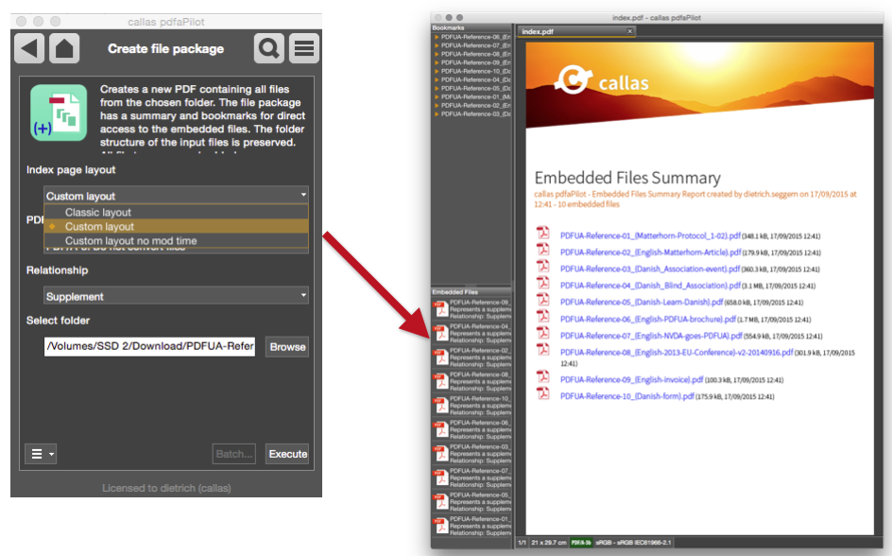
Task: Select embedded file icon PDFUA-Reference-08
Action: 441,381
